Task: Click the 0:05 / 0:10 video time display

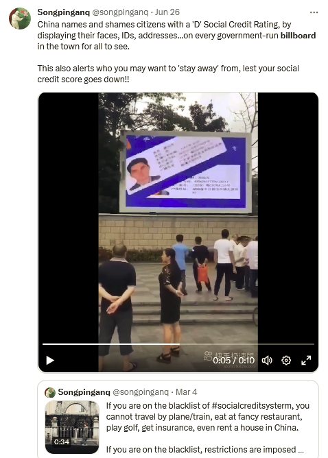Action: tap(233, 361)
